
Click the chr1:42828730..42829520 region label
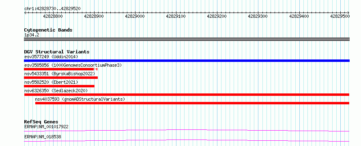coord(52,8)
